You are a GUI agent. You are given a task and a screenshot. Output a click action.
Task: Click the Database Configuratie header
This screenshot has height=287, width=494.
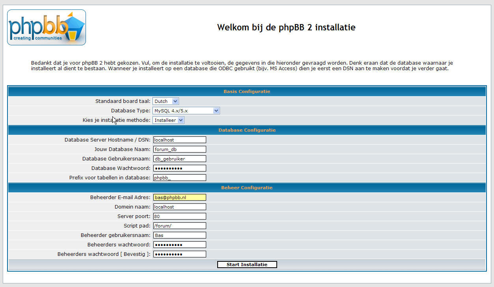(247, 130)
